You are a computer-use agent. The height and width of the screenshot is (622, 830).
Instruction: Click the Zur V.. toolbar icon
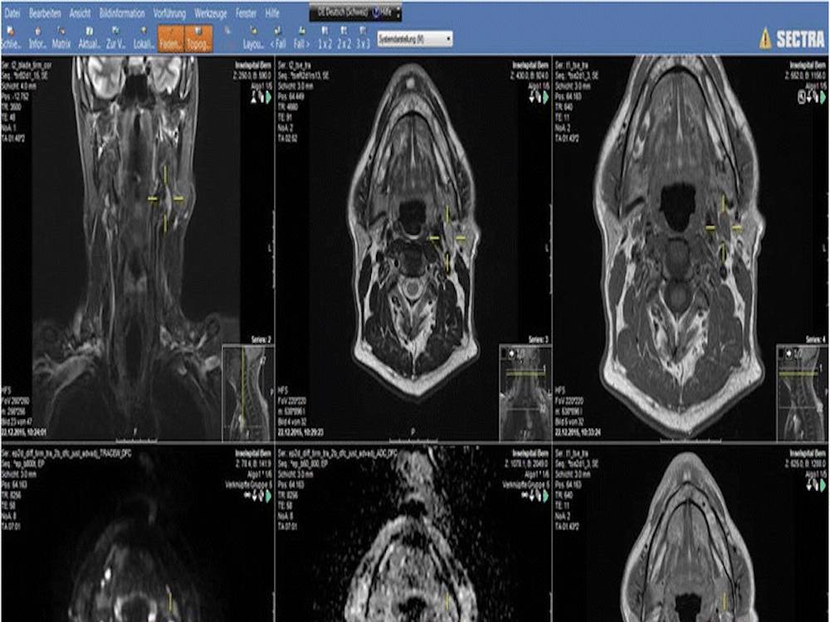[116, 39]
